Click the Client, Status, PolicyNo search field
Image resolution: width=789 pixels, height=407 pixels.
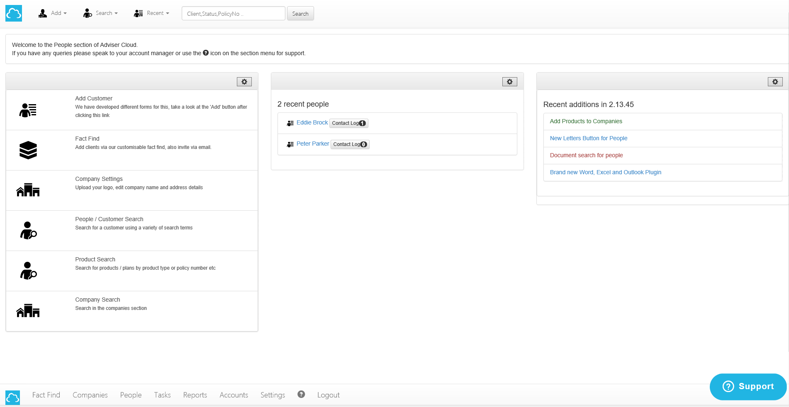pyautogui.click(x=233, y=14)
